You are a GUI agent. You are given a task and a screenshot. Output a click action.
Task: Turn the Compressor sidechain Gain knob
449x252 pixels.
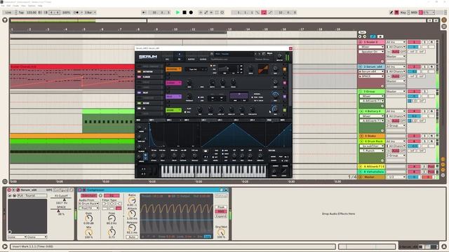[x=89, y=218]
